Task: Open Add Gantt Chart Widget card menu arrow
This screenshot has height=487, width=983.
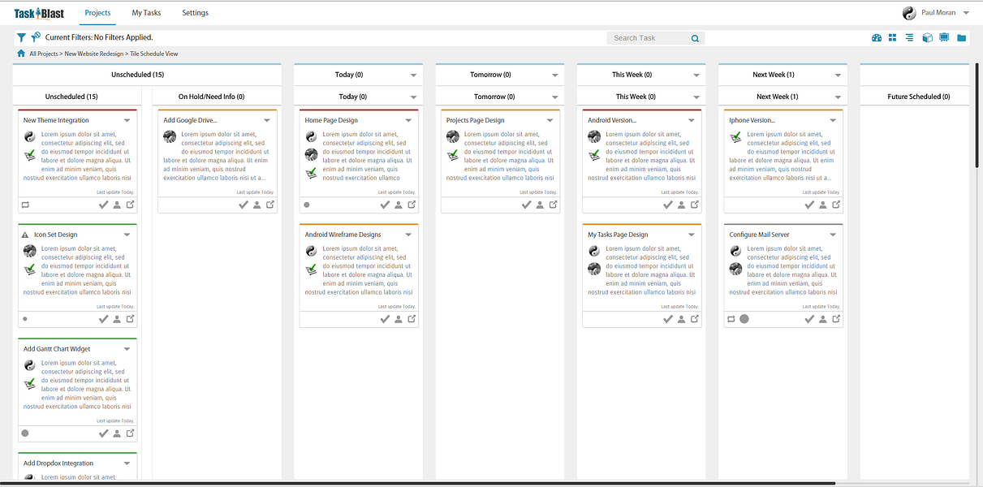Action: click(x=127, y=349)
